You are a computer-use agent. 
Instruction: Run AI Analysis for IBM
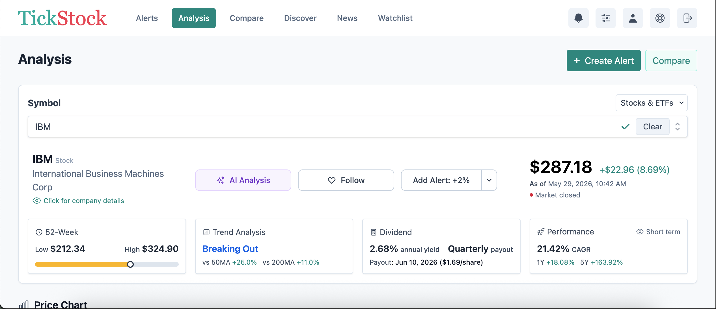(x=243, y=180)
